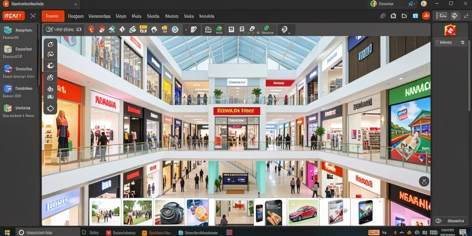Click the blue pin icon in title bar
Viewport: 472px width, 236px height.
click(x=411, y=4)
